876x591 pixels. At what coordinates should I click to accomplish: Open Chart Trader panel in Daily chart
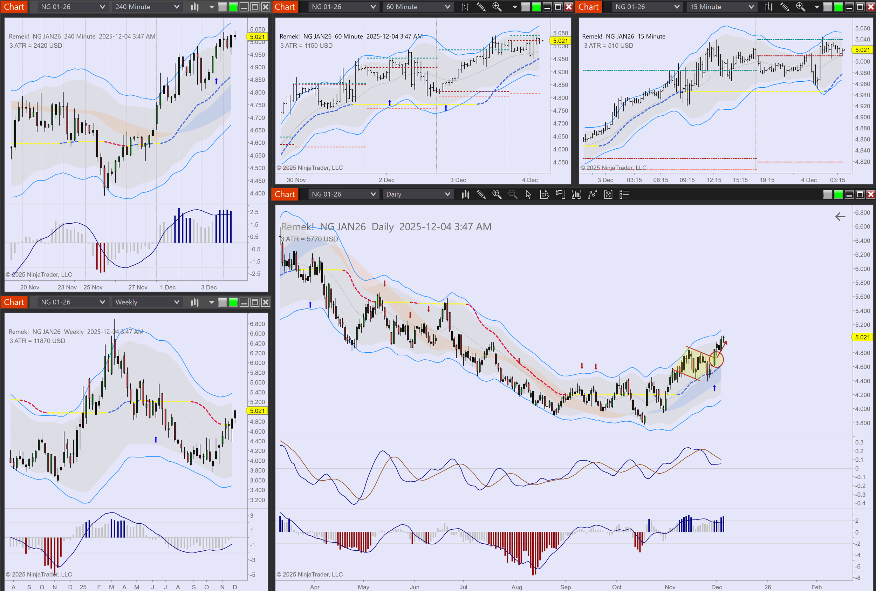tap(560, 194)
